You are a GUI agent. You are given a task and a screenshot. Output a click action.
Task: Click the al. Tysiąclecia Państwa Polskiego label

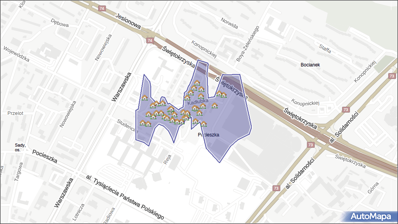[x=124, y=197]
